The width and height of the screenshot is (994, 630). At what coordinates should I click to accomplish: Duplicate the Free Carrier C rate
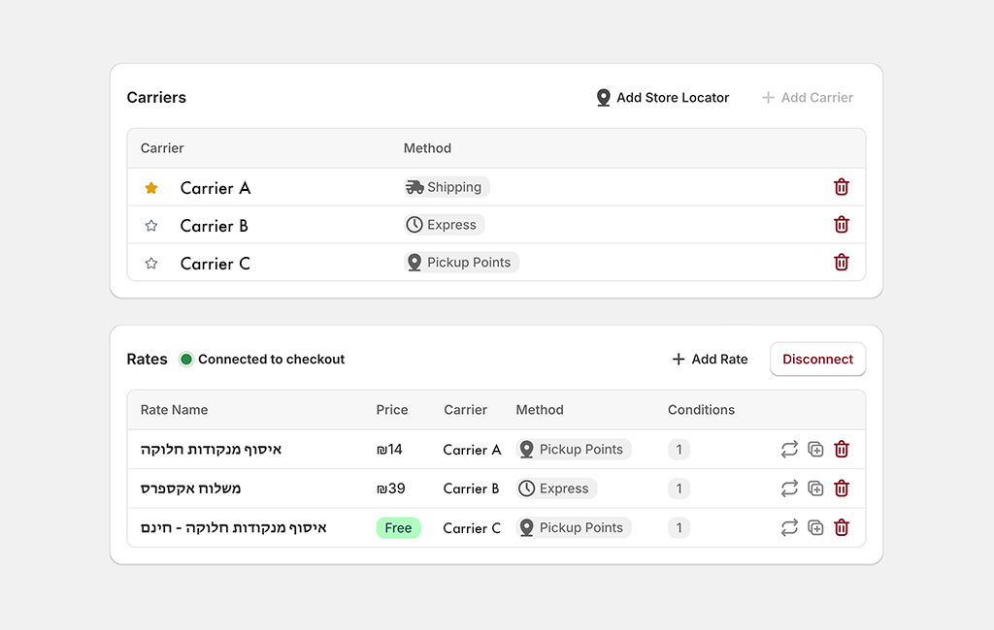(815, 527)
